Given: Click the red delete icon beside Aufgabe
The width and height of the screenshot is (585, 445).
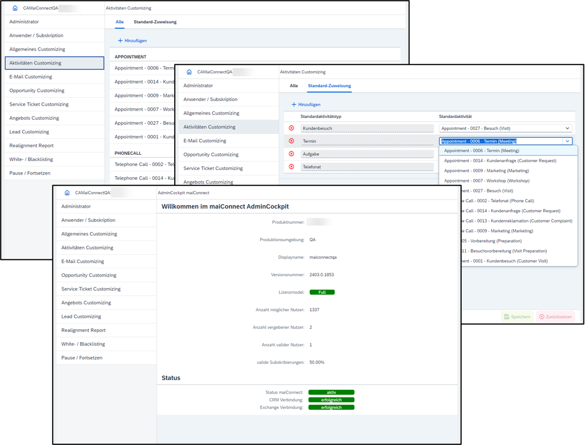Looking at the screenshot, I should 292,154.
